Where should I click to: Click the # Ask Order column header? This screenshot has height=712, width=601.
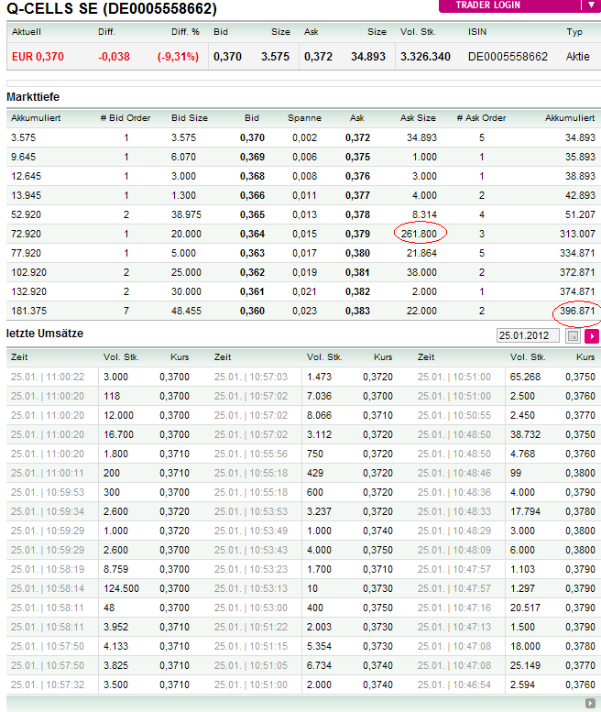[x=481, y=118]
